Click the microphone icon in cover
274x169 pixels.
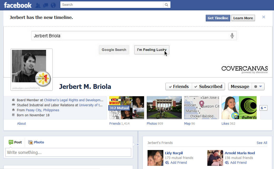(232, 36)
